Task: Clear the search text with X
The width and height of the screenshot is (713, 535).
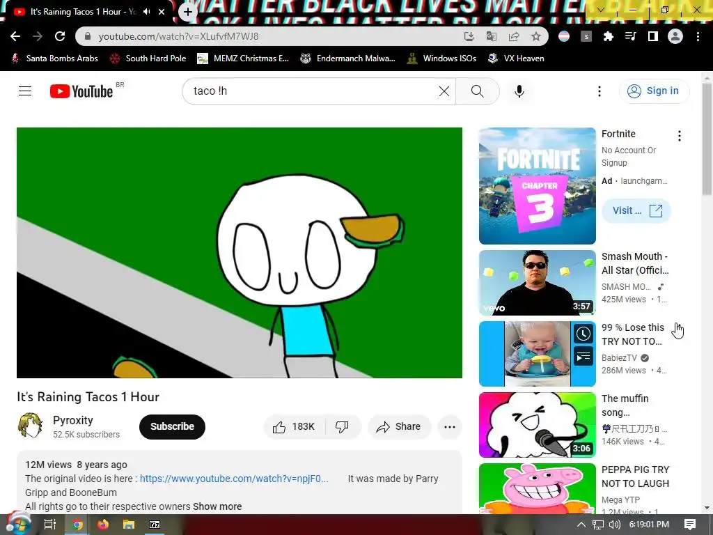Action: [444, 91]
